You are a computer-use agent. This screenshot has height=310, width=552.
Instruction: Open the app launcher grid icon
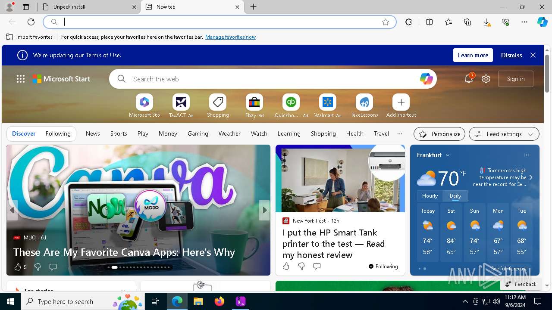tap(21, 79)
